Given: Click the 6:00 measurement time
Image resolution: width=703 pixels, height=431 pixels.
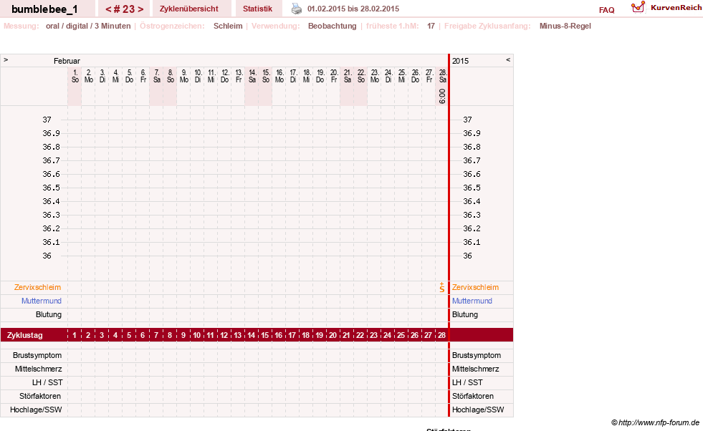Looking at the screenshot, I should click(x=442, y=97).
